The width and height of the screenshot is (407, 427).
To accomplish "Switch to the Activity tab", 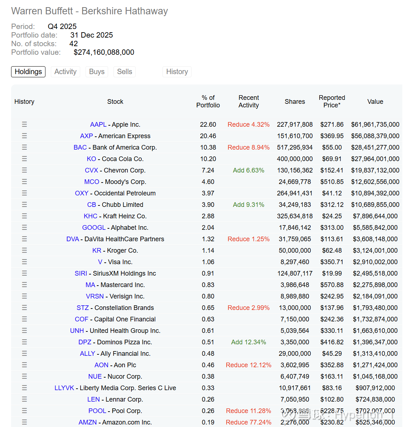I will [x=65, y=72].
